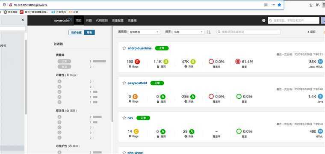The height and width of the screenshot is (154, 325).
Task: Select the 所有 (All) toggle option
Action: click(x=89, y=33)
